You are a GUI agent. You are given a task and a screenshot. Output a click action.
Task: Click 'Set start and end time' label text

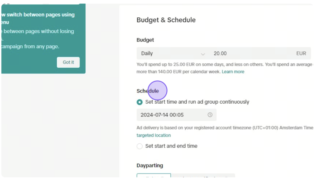(x=171, y=146)
